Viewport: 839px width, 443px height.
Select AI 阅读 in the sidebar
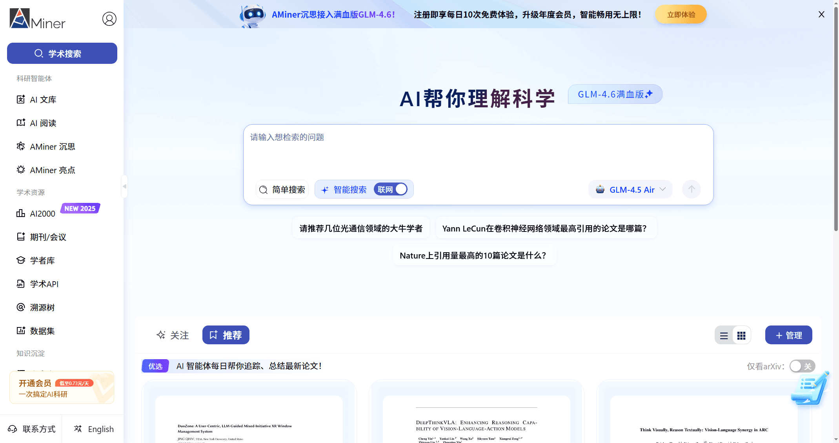[43, 123]
